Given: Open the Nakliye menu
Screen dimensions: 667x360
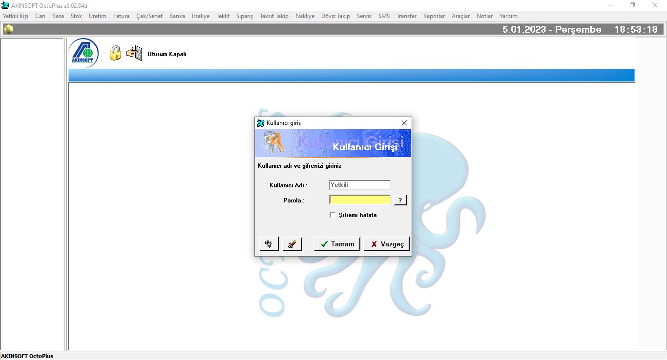Looking at the screenshot, I should coord(305,16).
